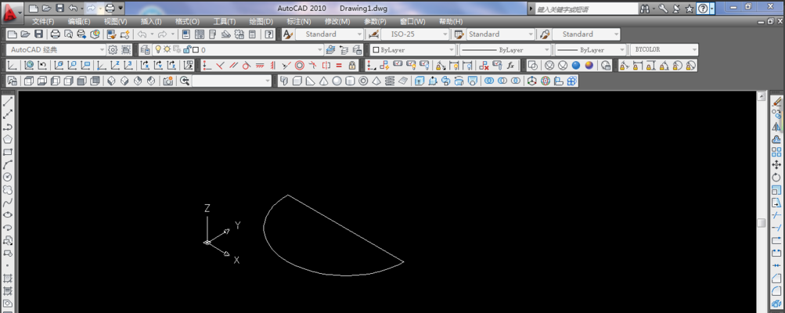This screenshot has width=785, height=313.
Task: Select the Polygon tool in the draw toolbar
Action: pyautogui.click(x=8, y=139)
